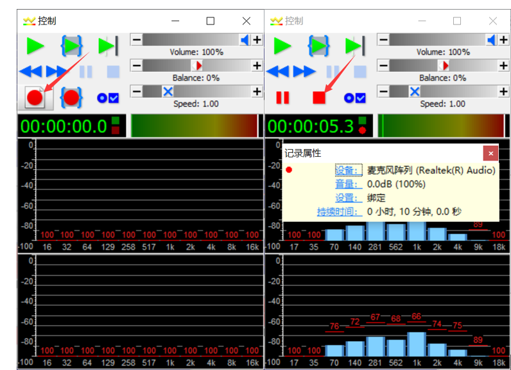
Task: Decrease Speed with minus in the 00:00:05.3 window
Action: [x=383, y=91]
